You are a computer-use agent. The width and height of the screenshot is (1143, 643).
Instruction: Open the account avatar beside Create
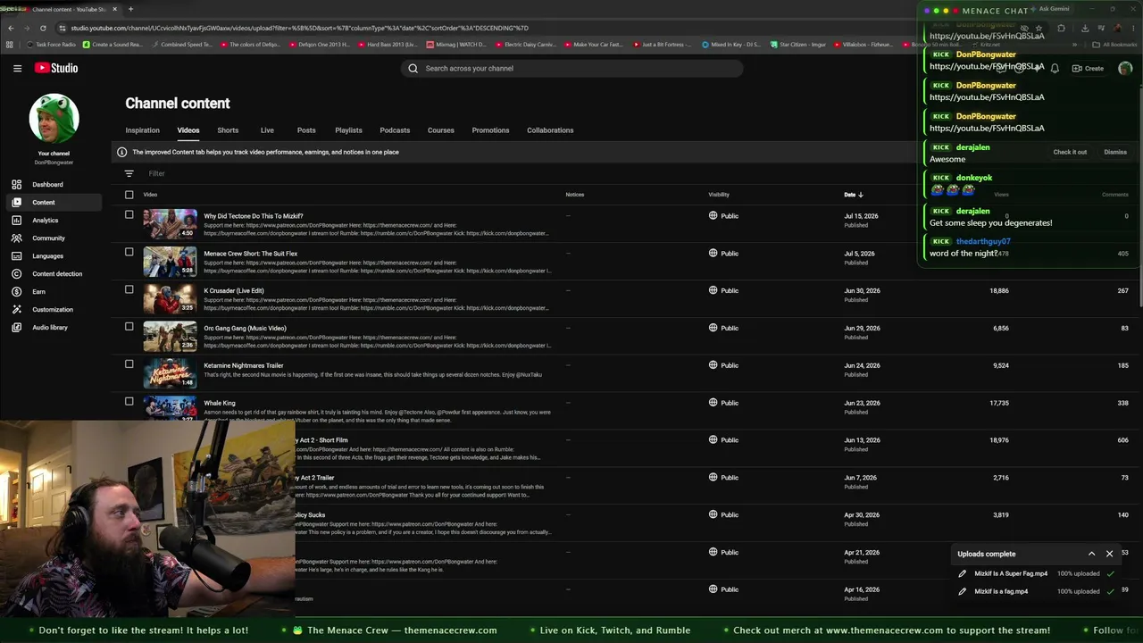pos(1125,68)
